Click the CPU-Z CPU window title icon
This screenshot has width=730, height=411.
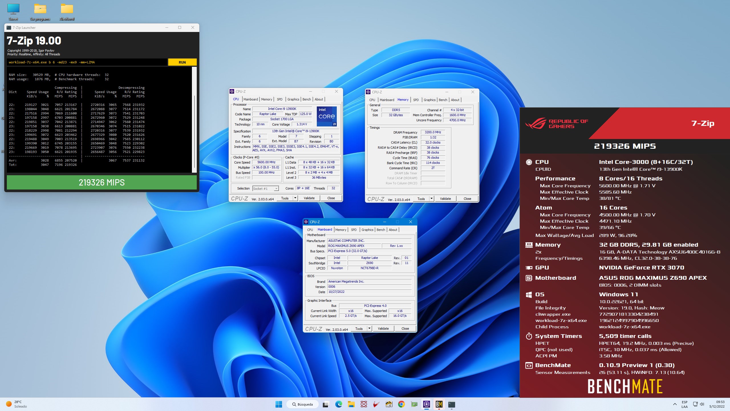pyautogui.click(x=232, y=91)
